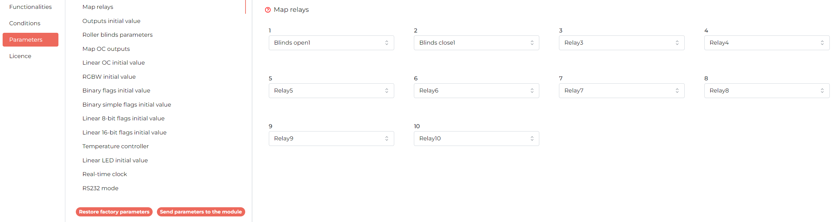The image size is (836, 222).
Task: Open Roller blinds parameters settings
Action: [118, 35]
